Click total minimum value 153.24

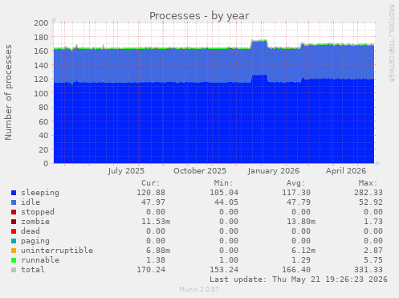224,270
